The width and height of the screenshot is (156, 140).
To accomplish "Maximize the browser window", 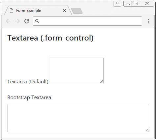I will pyautogui.click(x=136, y=4).
